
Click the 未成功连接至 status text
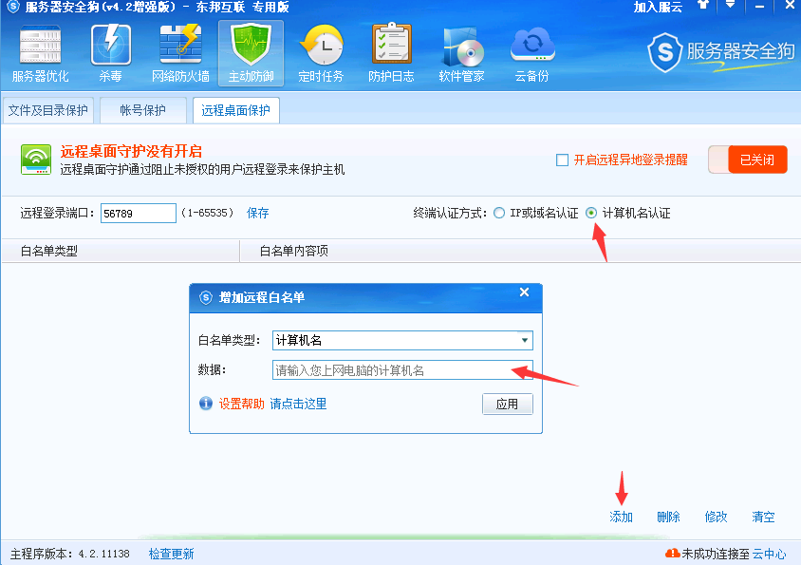[716, 554]
